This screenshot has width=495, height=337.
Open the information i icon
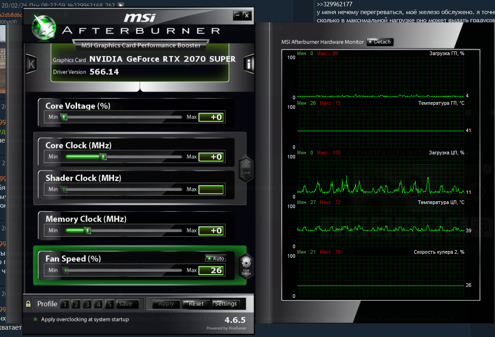point(249,64)
